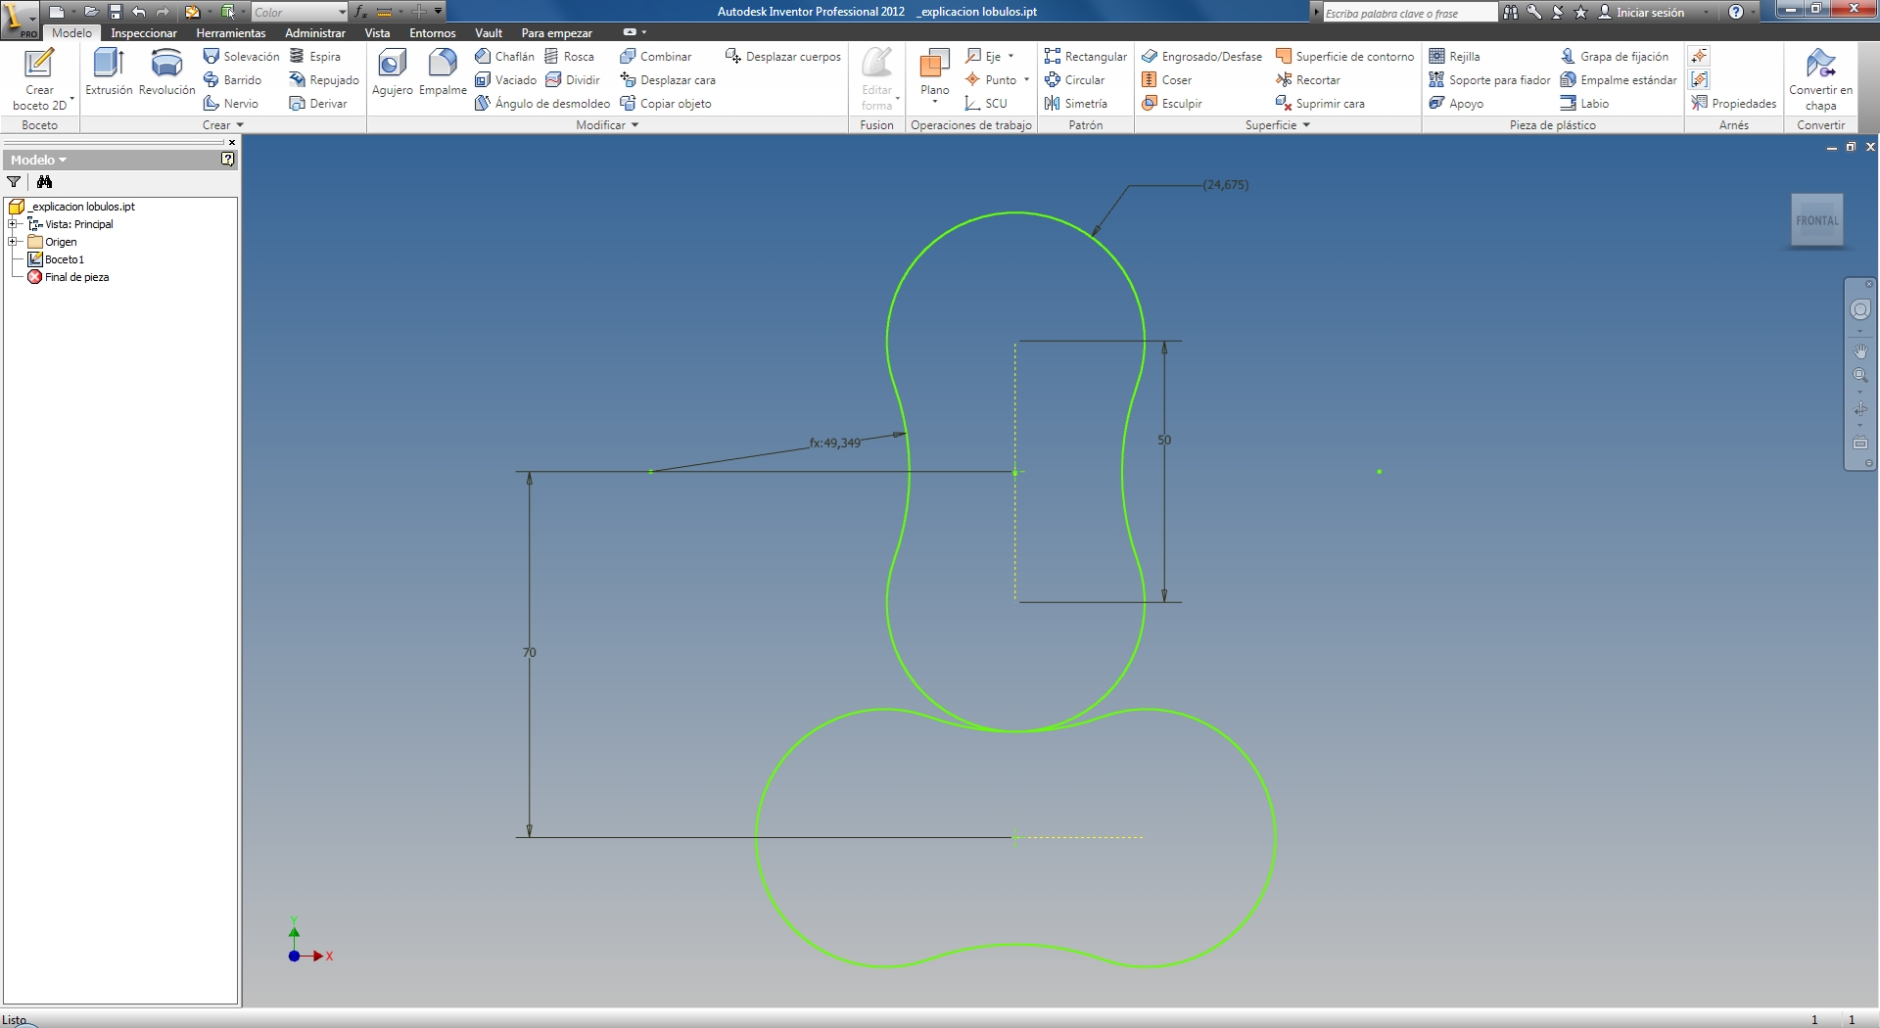Choose the Dividir split tool
1880x1028 pixels.
point(573,79)
